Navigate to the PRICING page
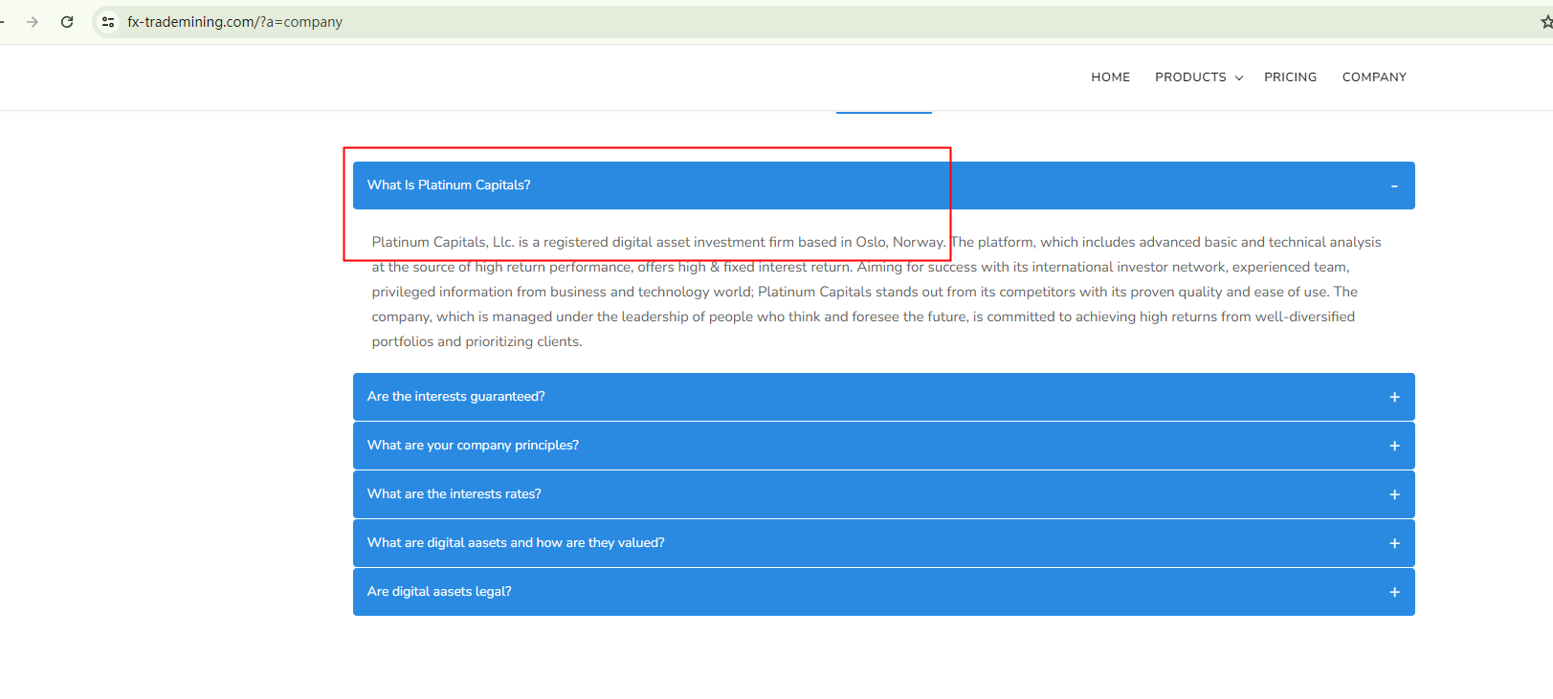Viewport: 1553px width, 699px height. (x=1290, y=77)
